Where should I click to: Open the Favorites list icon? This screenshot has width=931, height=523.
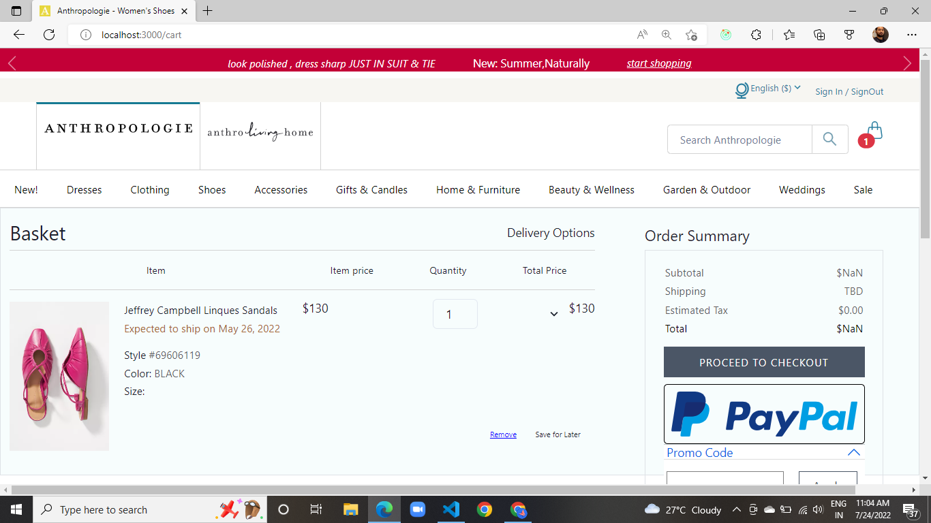(789, 35)
